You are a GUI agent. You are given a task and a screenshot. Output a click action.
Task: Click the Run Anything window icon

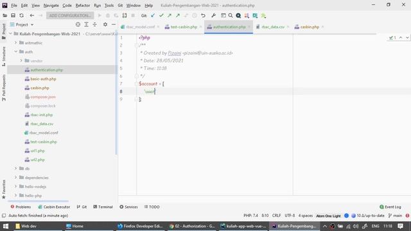(223, 15)
